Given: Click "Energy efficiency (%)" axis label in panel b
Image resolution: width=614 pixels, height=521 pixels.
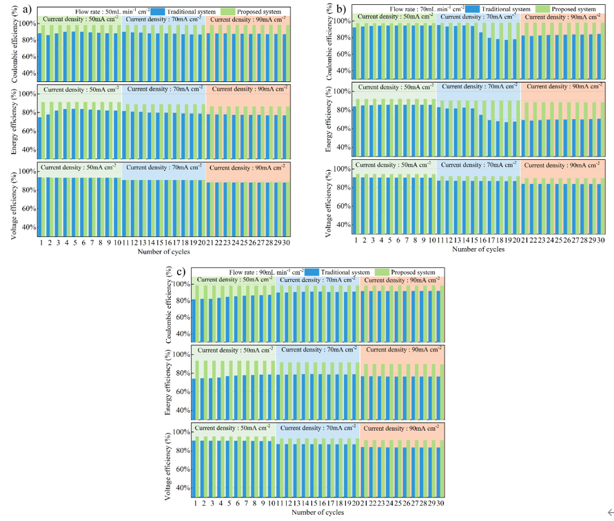Looking at the screenshot, I should click(x=329, y=119).
